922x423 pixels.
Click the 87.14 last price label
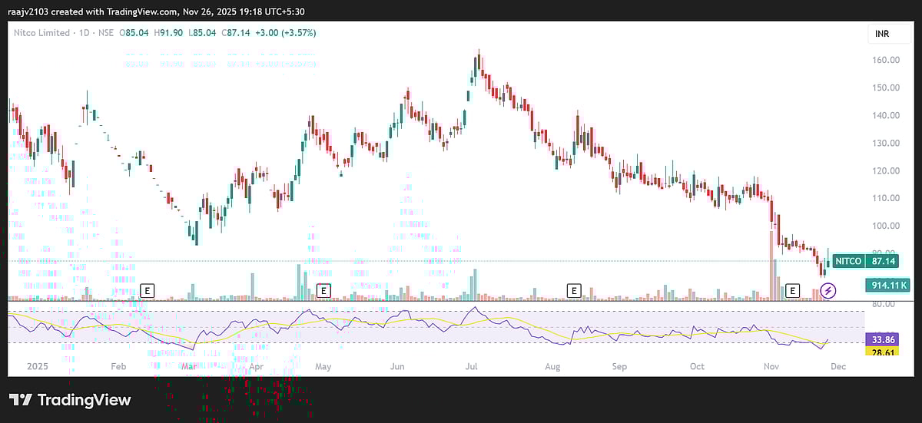tap(881, 261)
